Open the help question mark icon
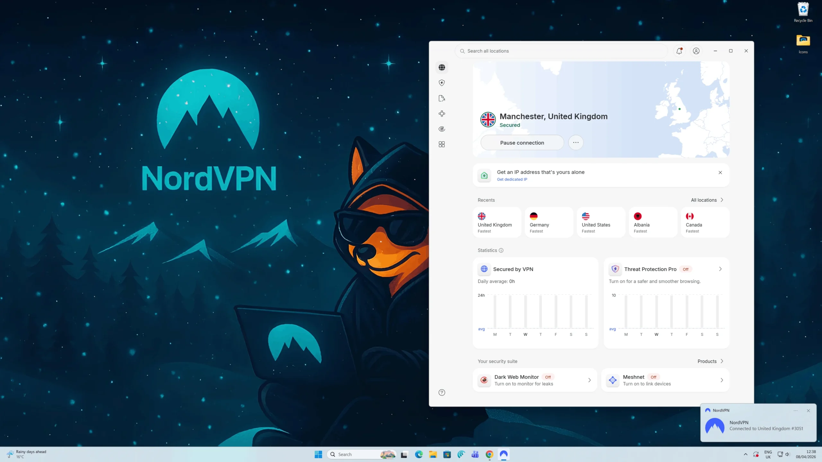Screen dimensions: 822x462 442,392
